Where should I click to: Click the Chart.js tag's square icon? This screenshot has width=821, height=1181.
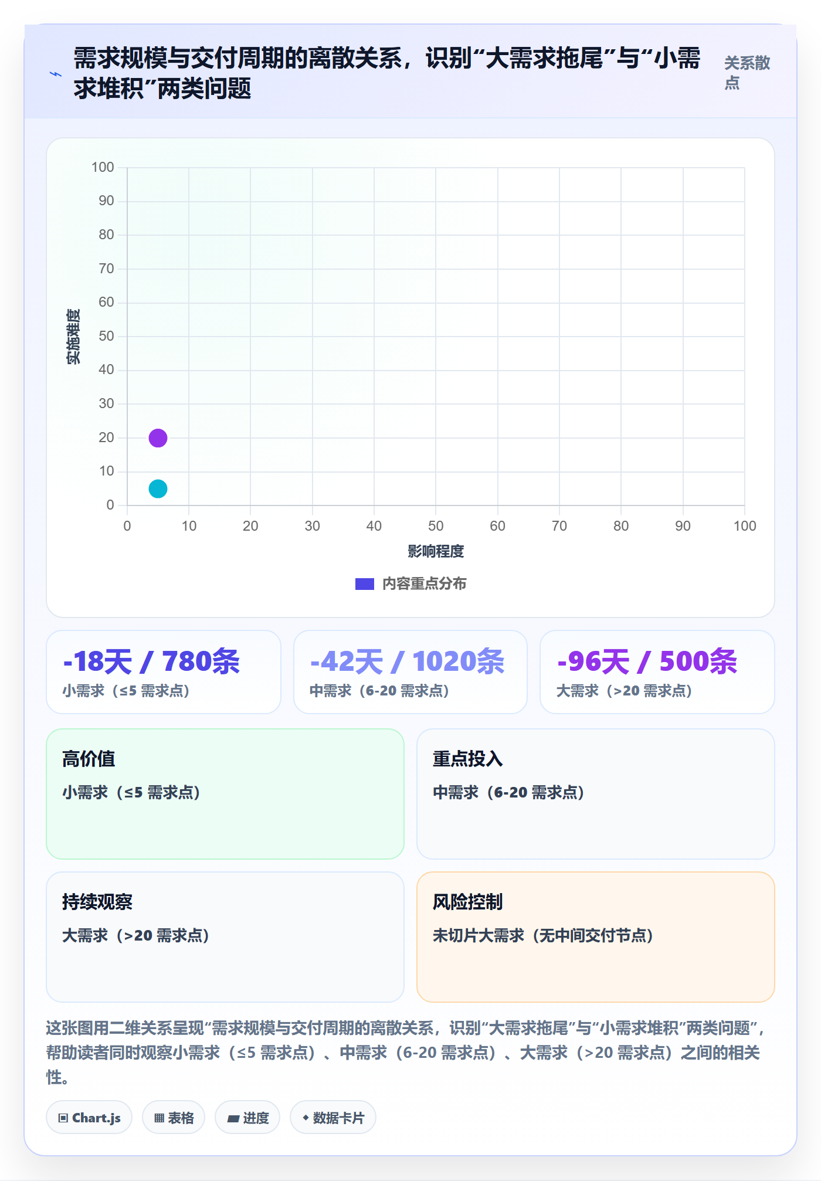tap(63, 1118)
